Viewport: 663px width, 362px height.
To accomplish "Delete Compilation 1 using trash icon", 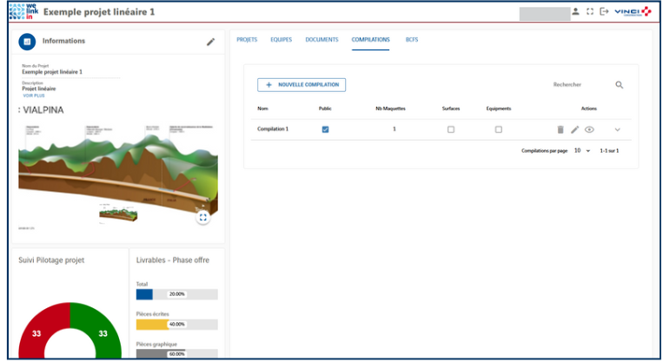I will pyautogui.click(x=560, y=129).
